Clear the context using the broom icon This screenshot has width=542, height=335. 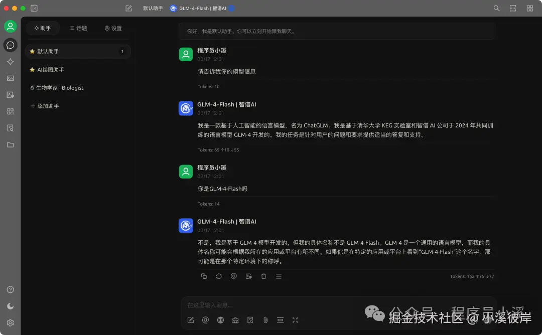235,320
